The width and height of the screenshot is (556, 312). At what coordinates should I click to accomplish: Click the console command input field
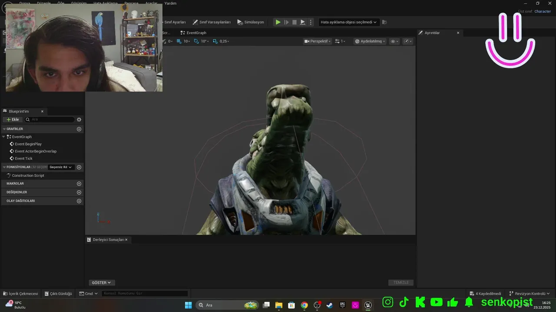click(x=145, y=294)
